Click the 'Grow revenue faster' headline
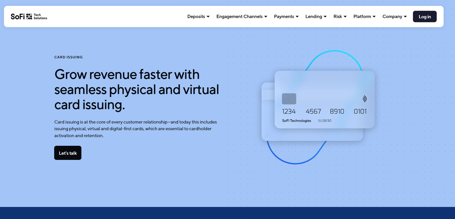This screenshot has width=455, height=219. 137,90
